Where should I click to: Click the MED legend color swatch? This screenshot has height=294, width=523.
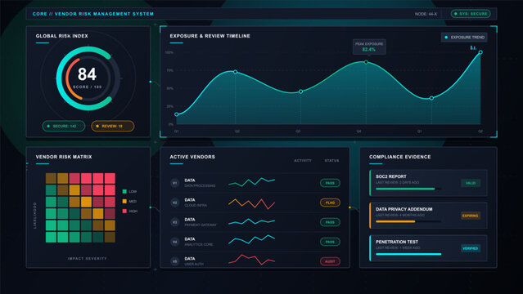coord(124,201)
